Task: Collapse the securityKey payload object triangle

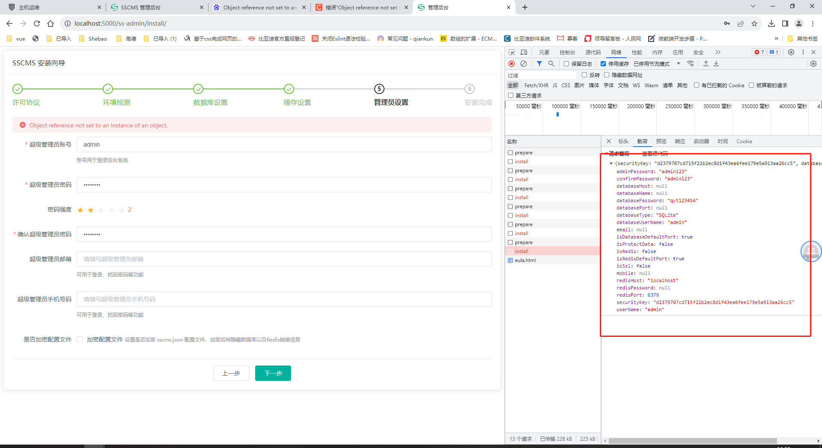Action: click(x=611, y=163)
